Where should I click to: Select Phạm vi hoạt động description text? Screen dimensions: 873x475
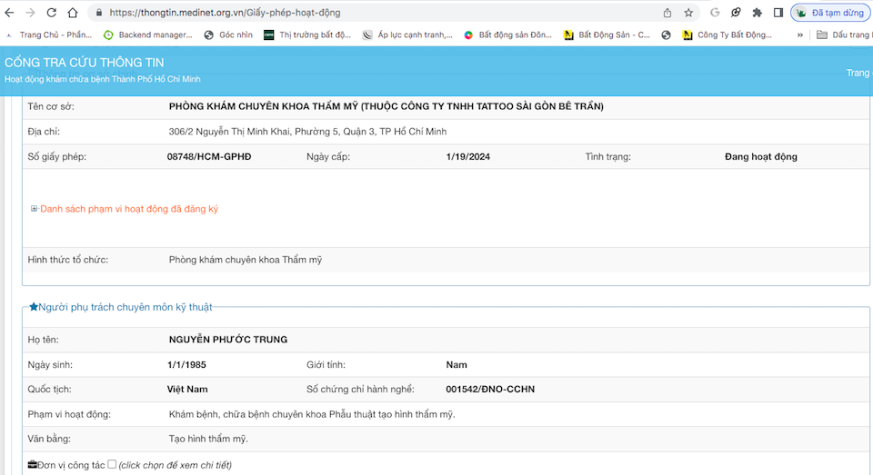(312, 414)
